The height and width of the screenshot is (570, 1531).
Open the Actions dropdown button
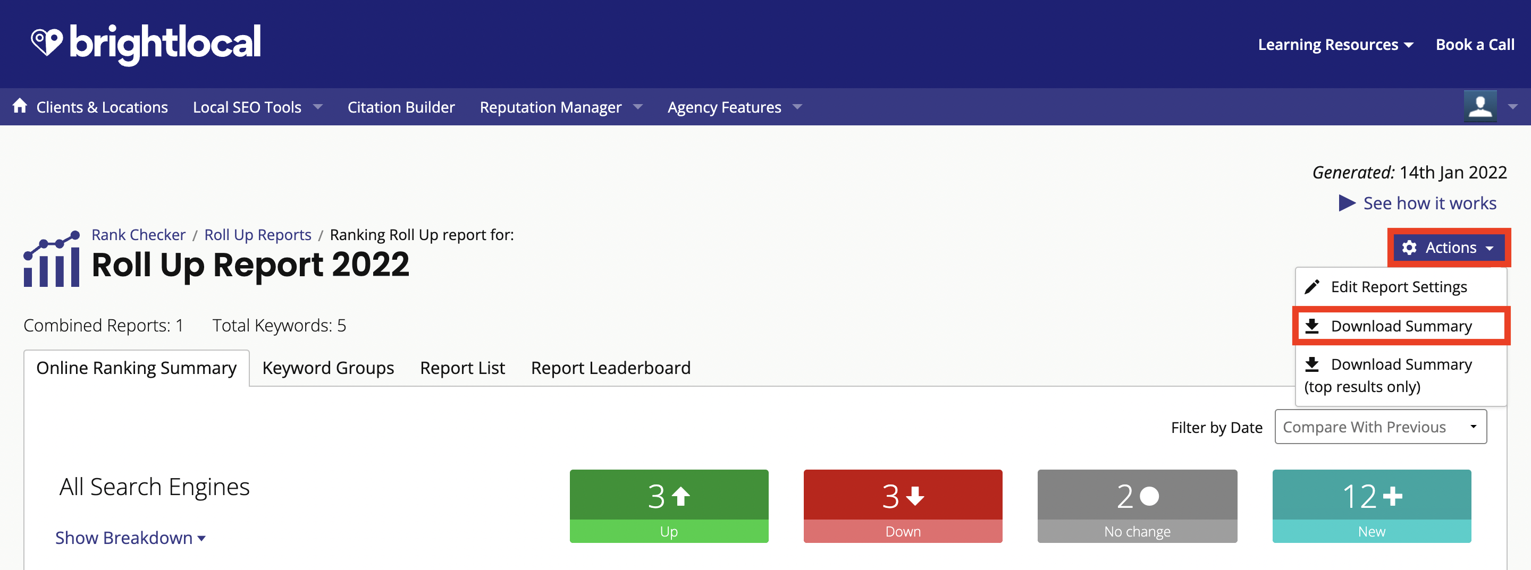pos(1449,248)
